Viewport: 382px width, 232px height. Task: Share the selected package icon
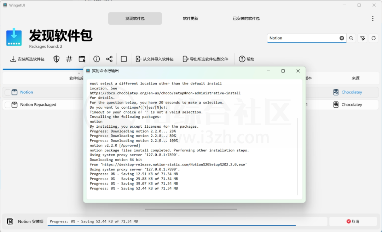click(x=109, y=59)
